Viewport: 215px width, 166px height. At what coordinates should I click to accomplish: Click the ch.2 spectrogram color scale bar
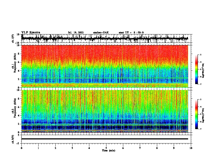[x=197, y=114]
